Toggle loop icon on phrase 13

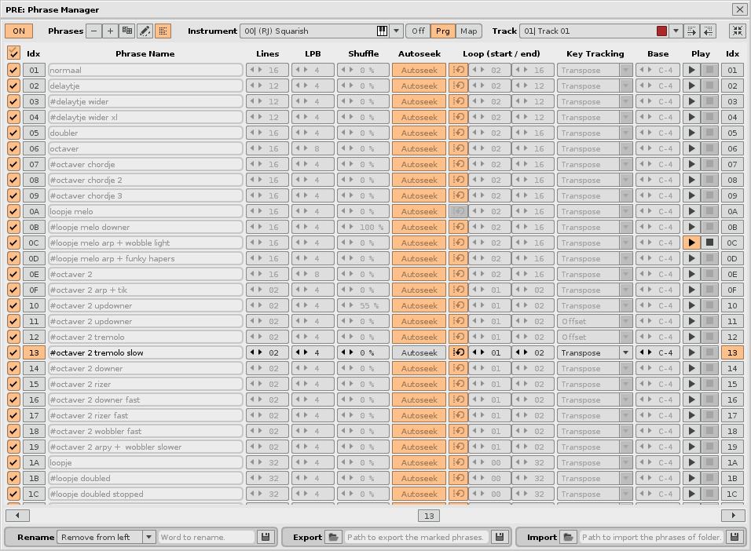click(457, 352)
